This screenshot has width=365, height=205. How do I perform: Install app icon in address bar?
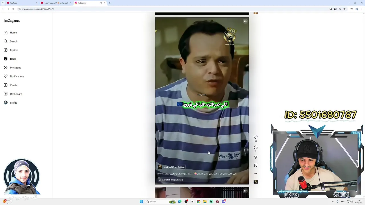pyautogui.click(x=330, y=9)
